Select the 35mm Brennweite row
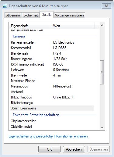This screenshot has width=114, height=157. click(52, 108)
